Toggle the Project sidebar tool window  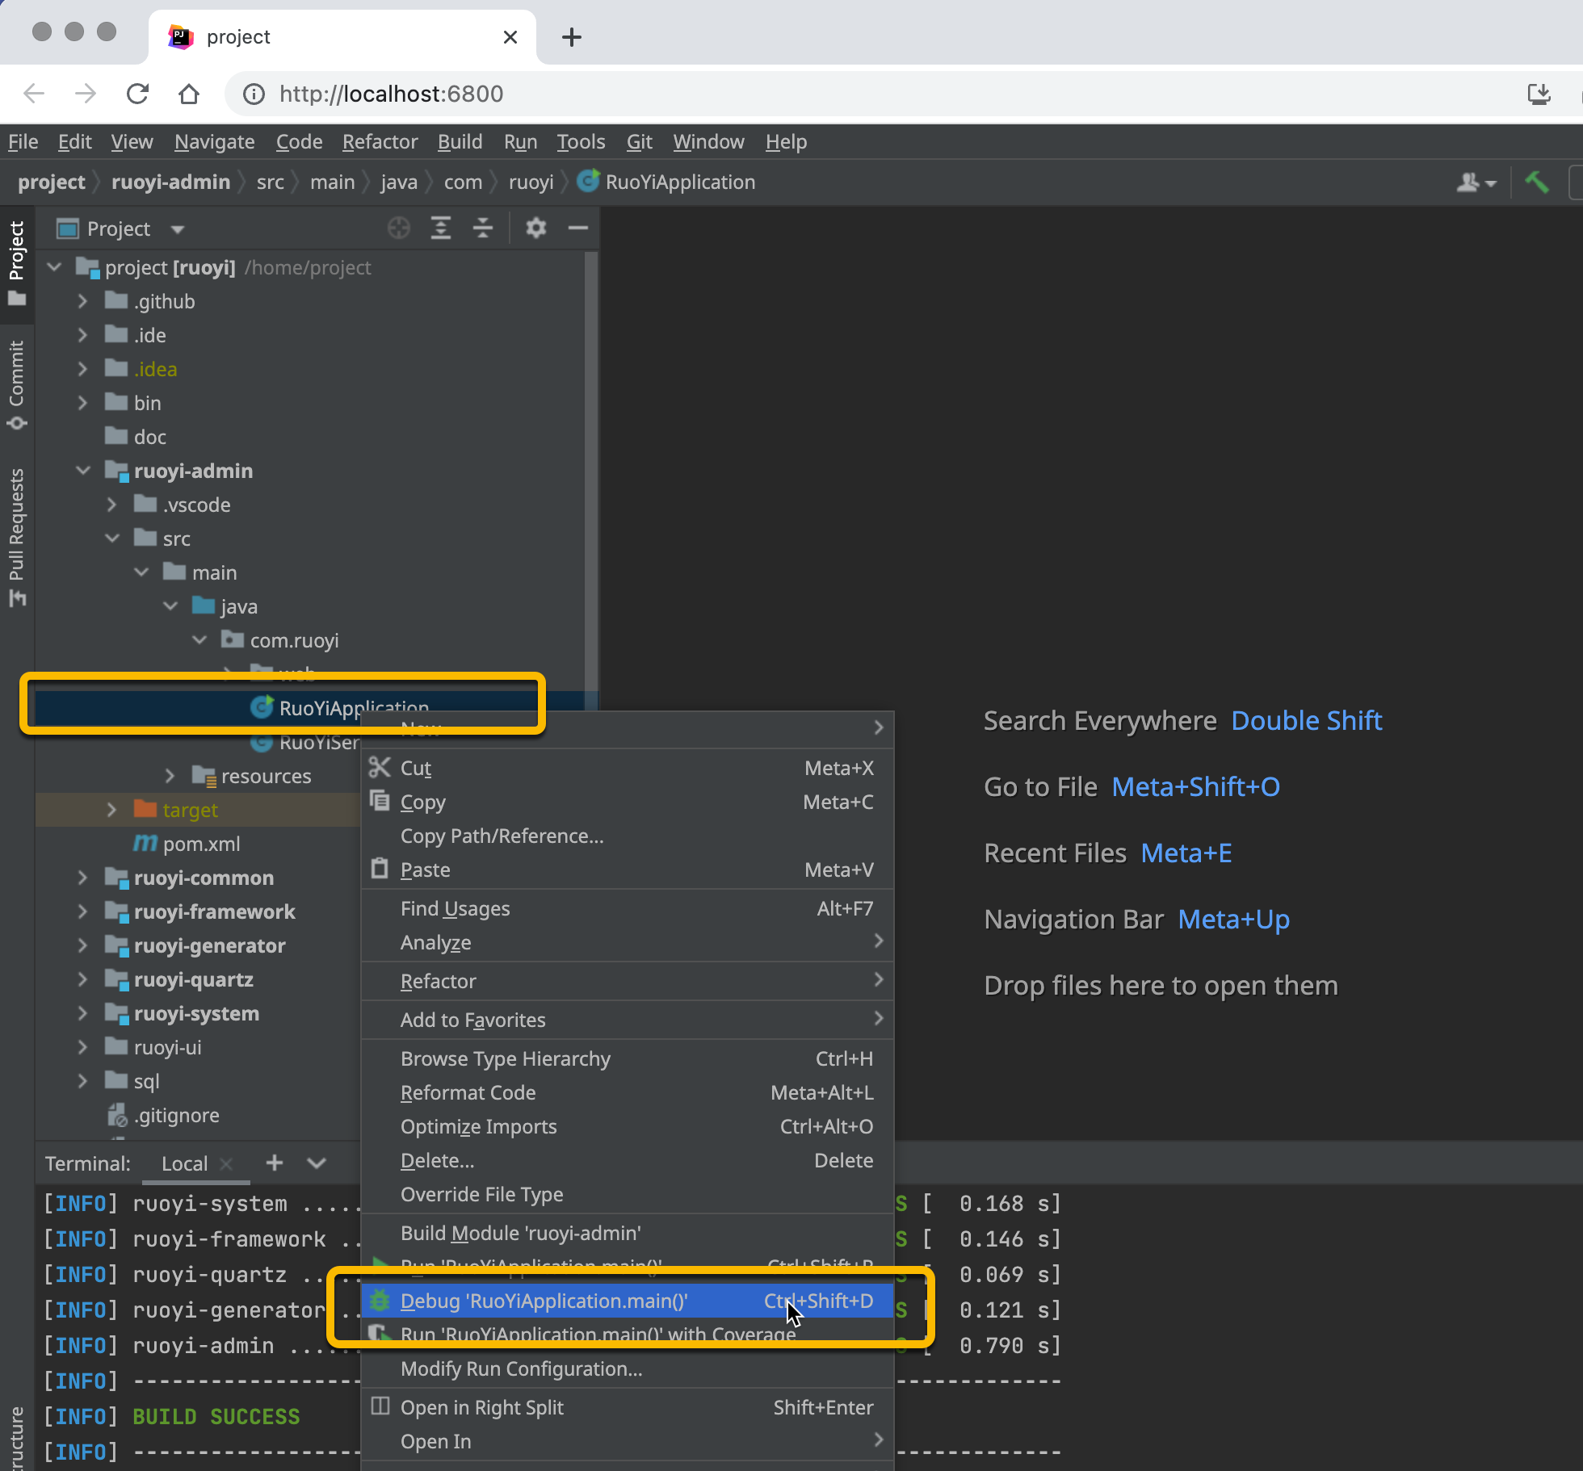coord(17,262)
